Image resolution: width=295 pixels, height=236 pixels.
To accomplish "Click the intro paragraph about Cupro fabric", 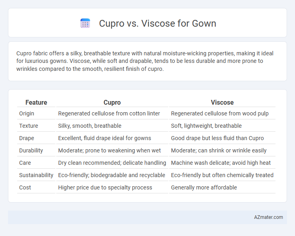I will pos(145,61).
